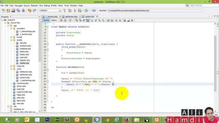Image resolution: width=219 pixels, height=123 pixels.
Task: Collapse the views folder in tree
Action: coord(11,69)
